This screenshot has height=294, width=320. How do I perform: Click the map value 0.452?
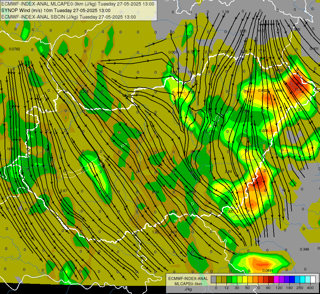pos(262,90)
